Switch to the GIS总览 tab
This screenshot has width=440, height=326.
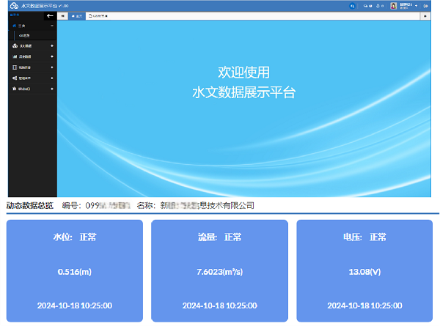(99, 15)
